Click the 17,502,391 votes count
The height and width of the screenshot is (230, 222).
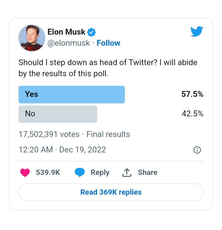tap(49, 134)
